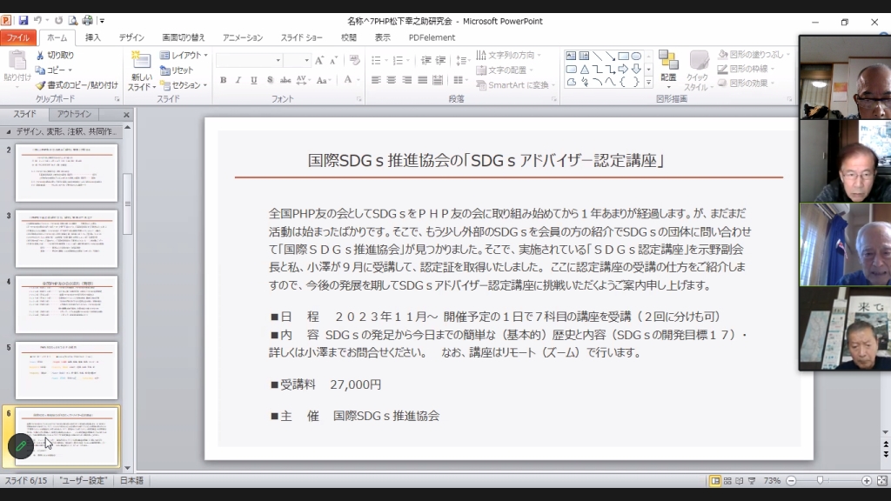
Task: Toggle align text right
Action: pyautogui.click(x=407, y=80)
